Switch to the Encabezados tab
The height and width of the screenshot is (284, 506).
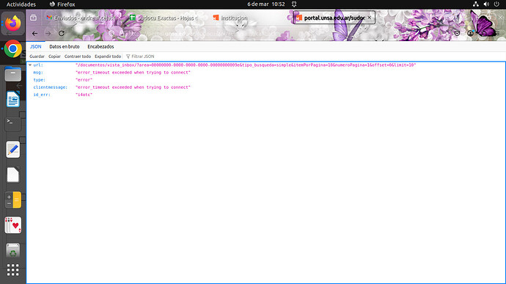coord(100,46)
